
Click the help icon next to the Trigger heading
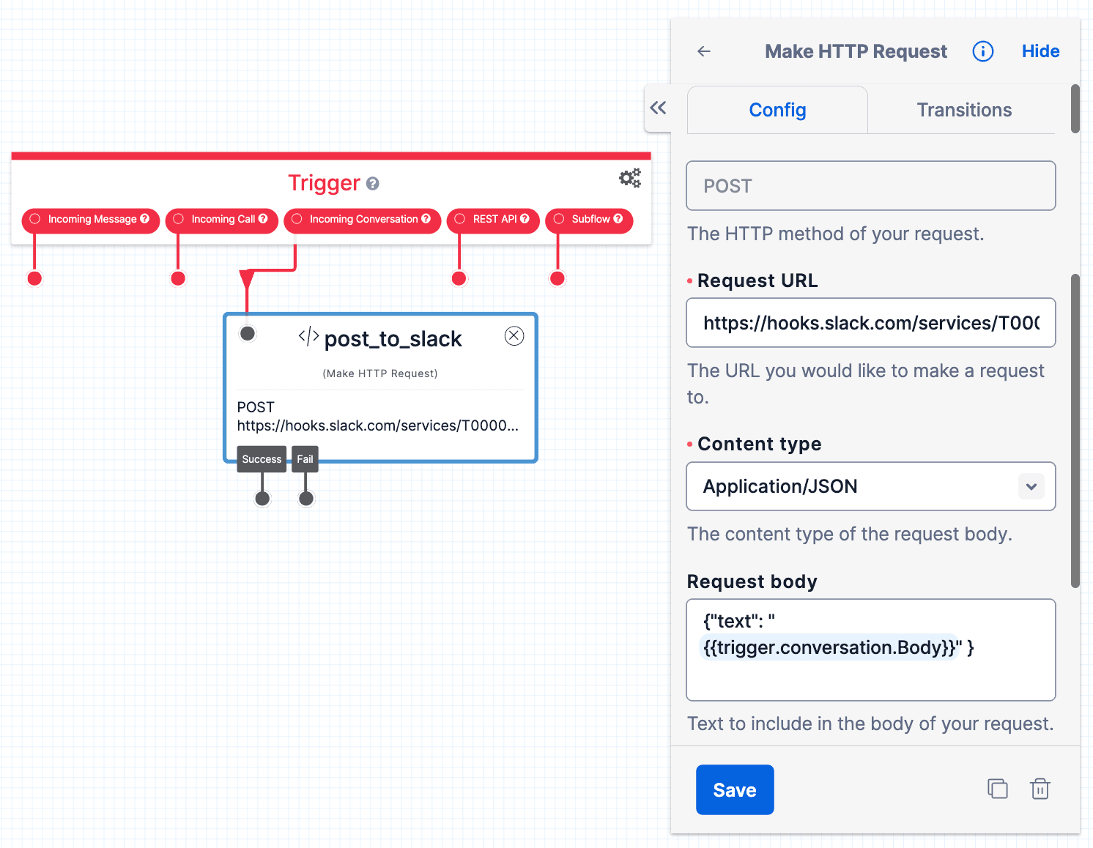pos(374,184)
